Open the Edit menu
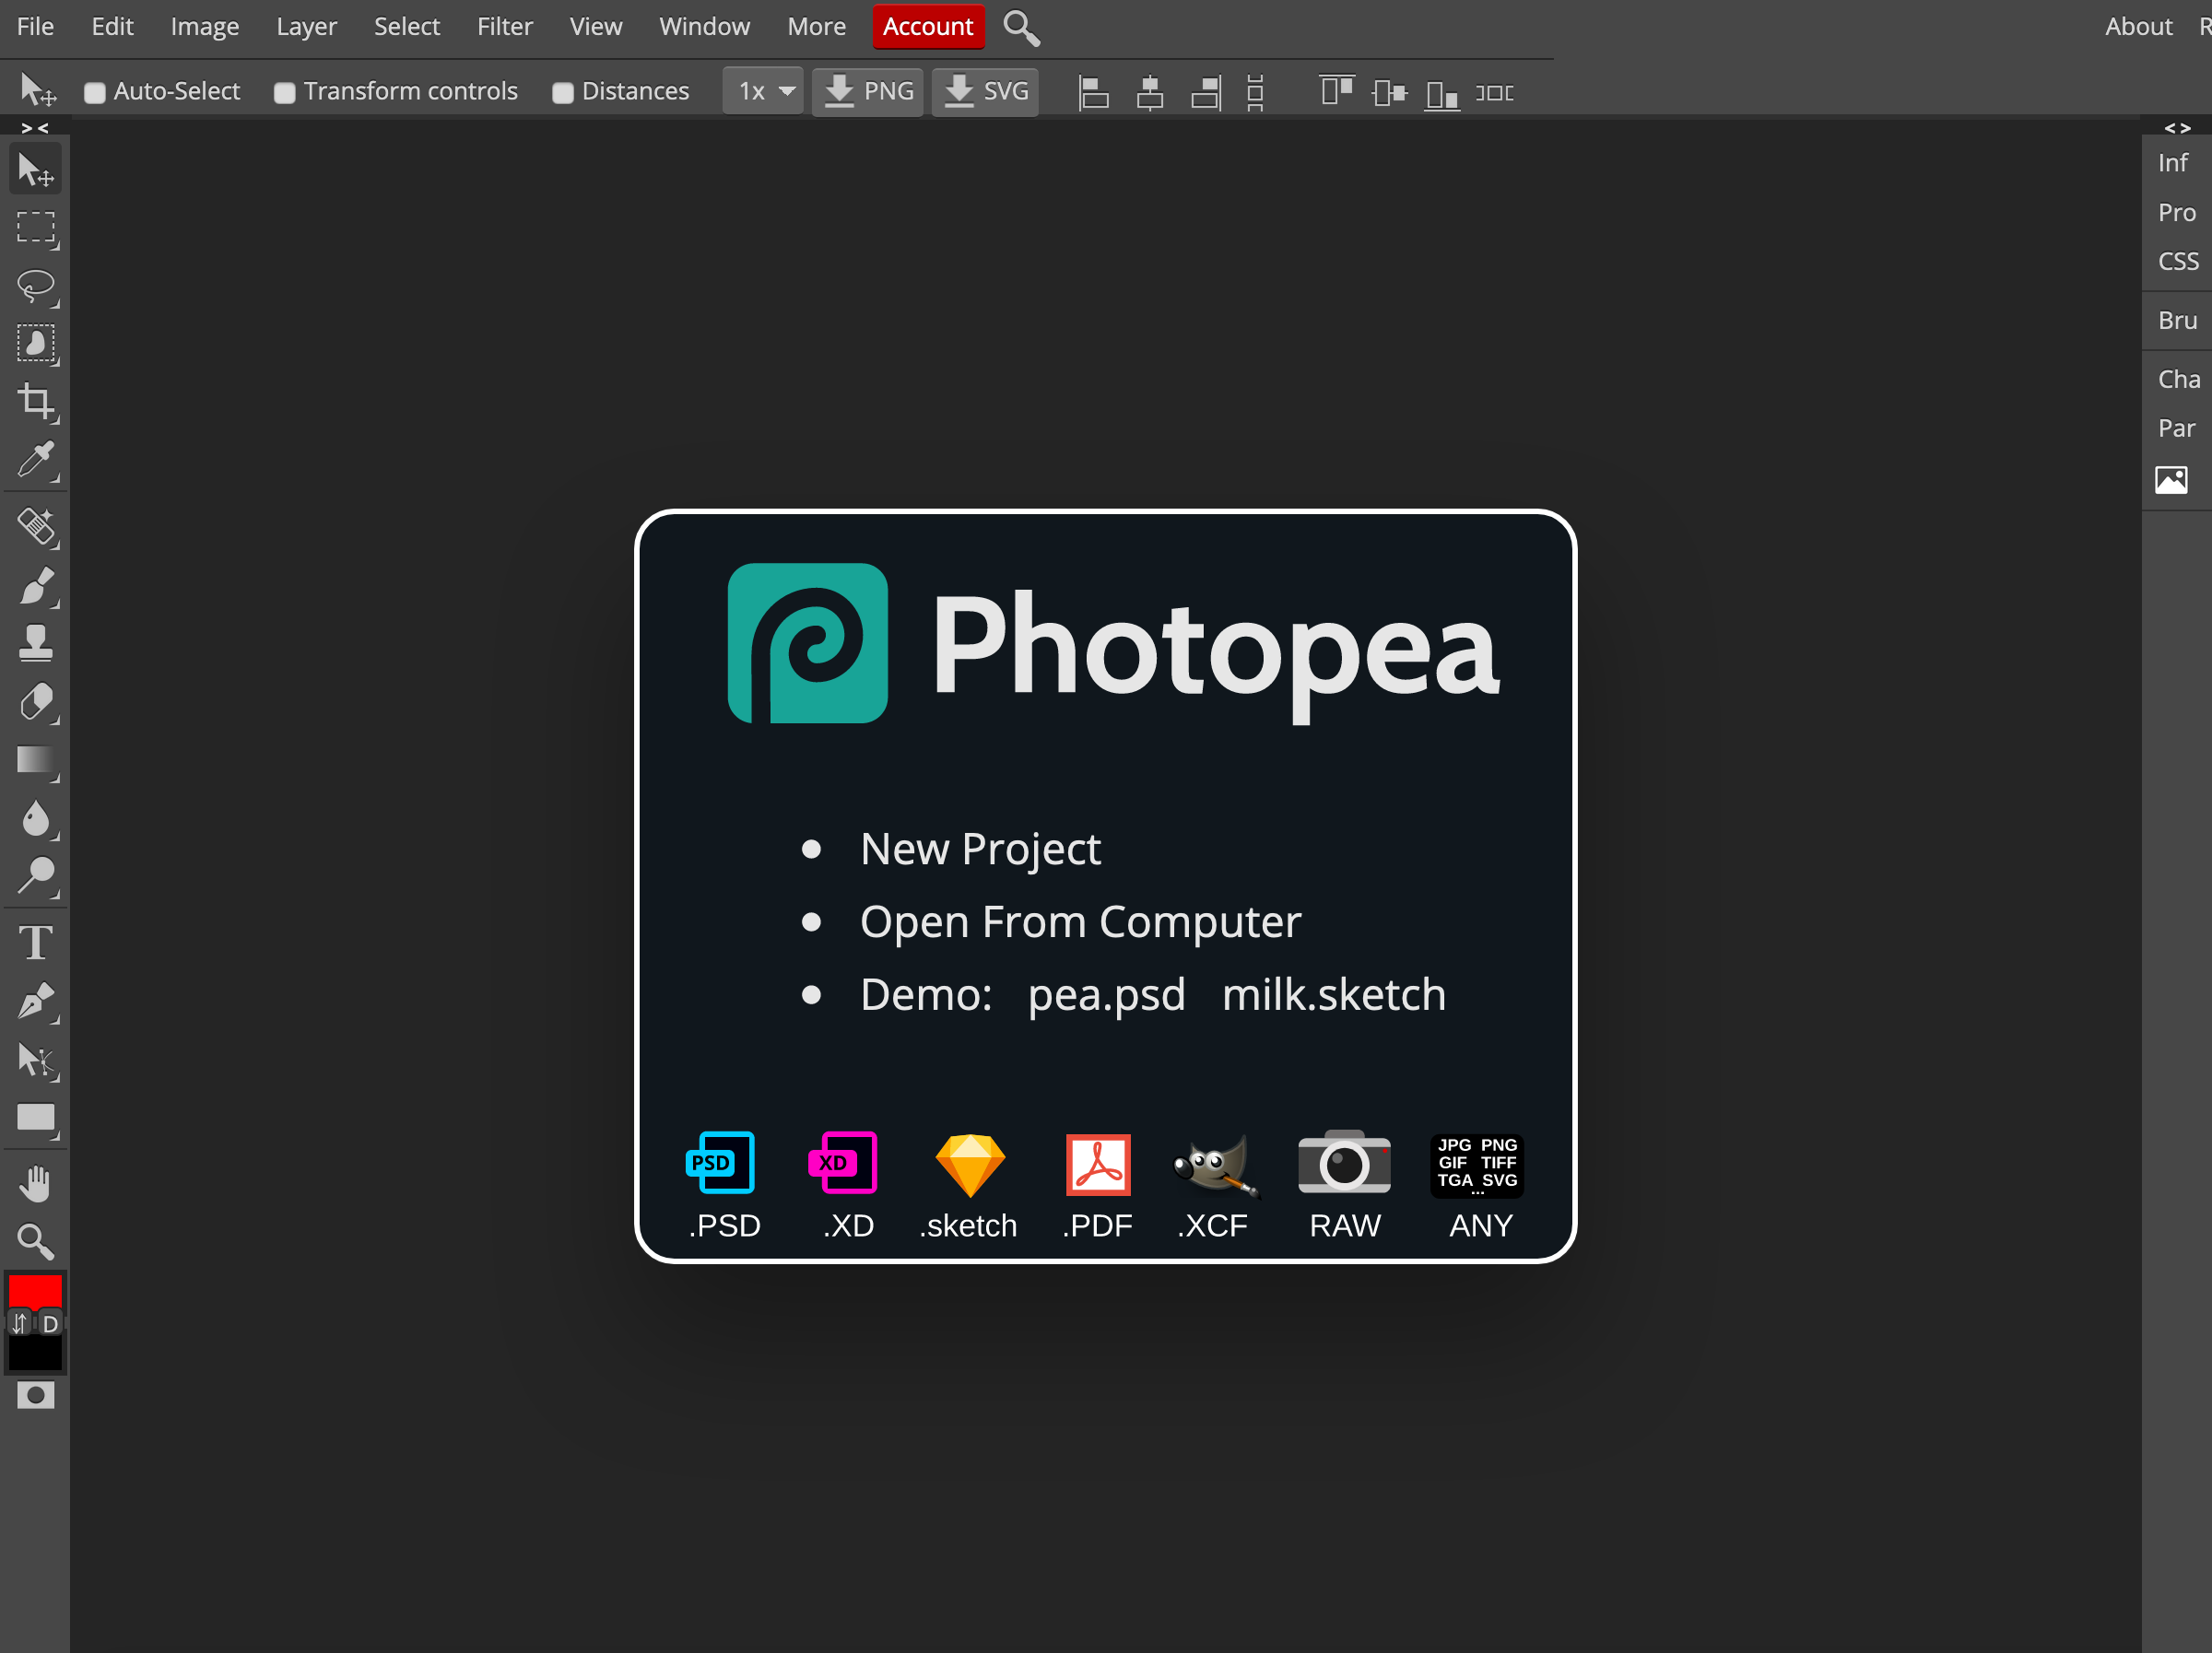2212x1653 pixels. tap(112, 27)
